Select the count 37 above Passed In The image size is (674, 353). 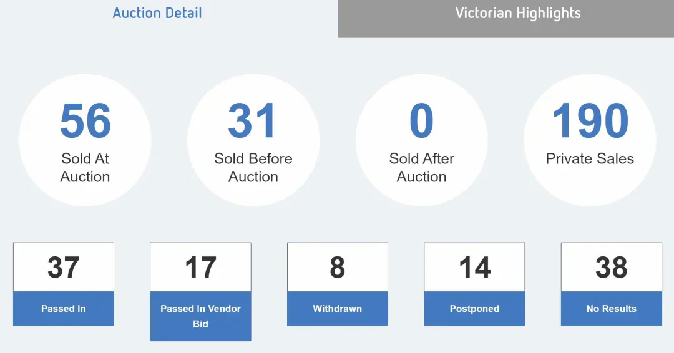point(64,267)
